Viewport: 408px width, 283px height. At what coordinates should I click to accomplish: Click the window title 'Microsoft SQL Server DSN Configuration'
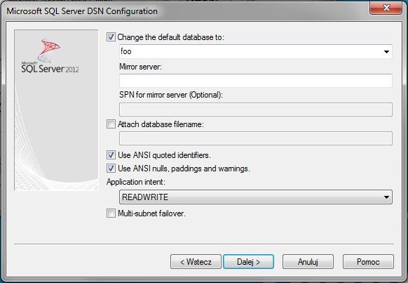point(82,11)
